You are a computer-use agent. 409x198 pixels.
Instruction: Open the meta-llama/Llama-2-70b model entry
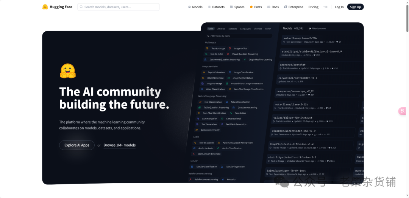322,40
